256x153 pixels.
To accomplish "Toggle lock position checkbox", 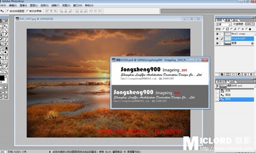I will point(239,29).
